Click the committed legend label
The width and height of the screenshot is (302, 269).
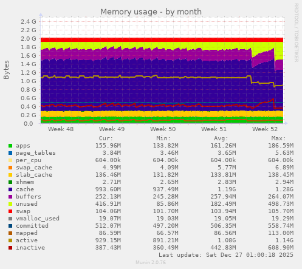(32, 226)
